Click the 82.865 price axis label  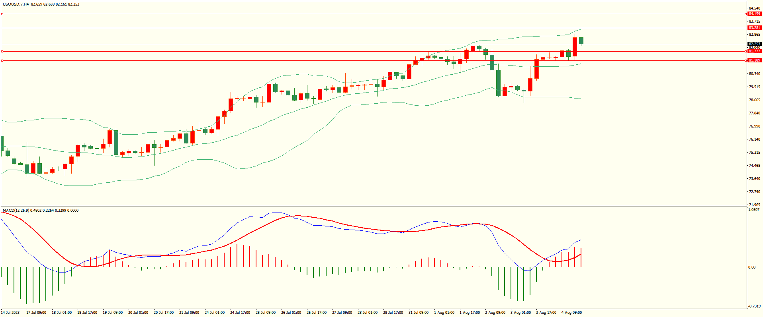pyautogui.click(x=754, y=35)
